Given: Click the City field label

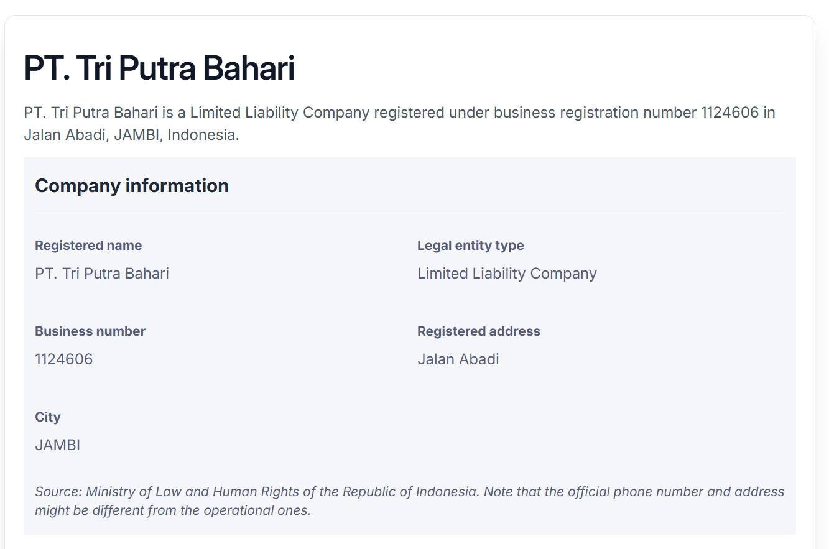Looking at the screenshot, I should pyautogui.click(x=48, y=417).
